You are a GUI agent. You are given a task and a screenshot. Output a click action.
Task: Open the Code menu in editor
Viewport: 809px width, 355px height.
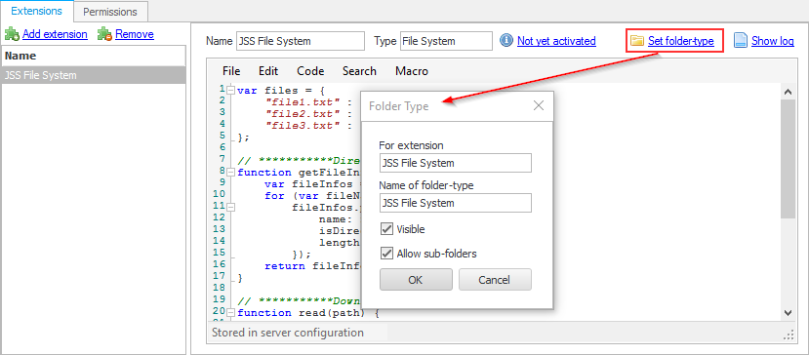coord(310,71)
